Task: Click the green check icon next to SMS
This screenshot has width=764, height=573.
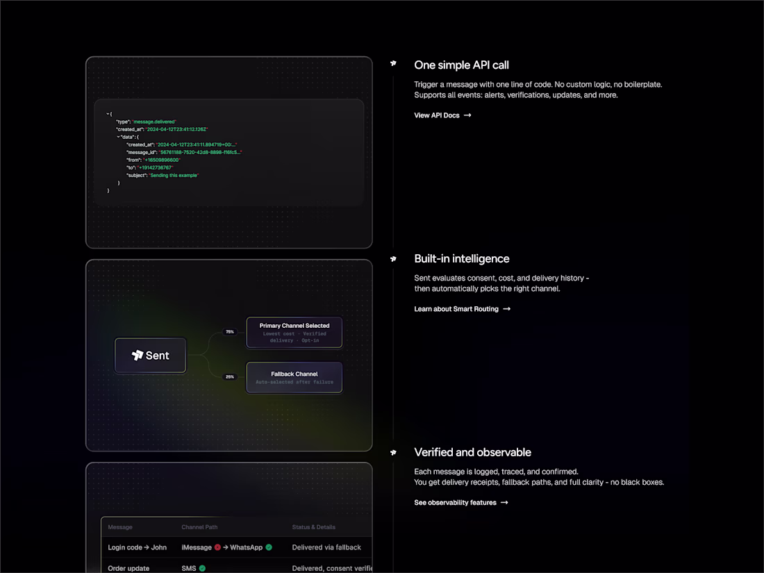Action: point(202,568)
